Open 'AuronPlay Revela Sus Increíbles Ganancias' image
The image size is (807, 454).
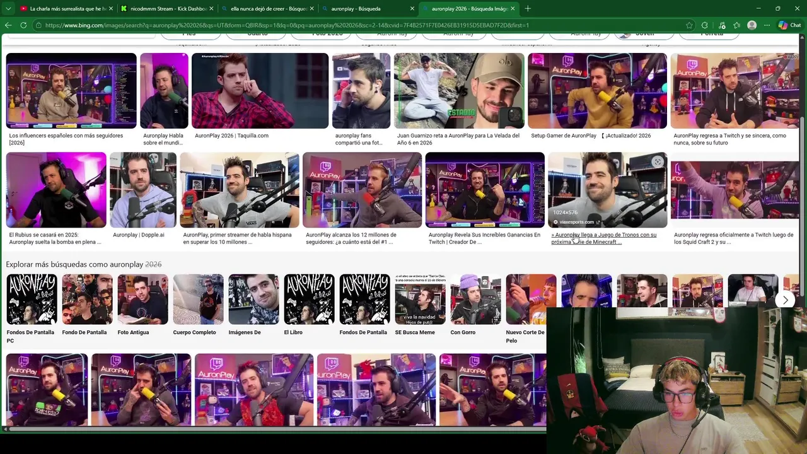tap(485, 190)
